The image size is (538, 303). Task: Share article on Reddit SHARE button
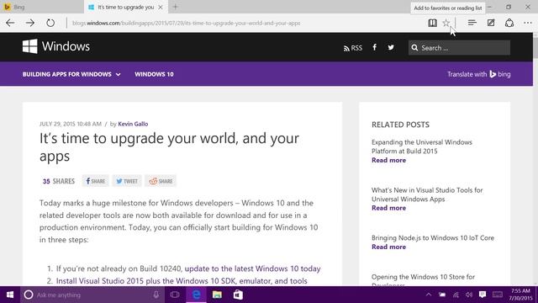pos(161,181)
